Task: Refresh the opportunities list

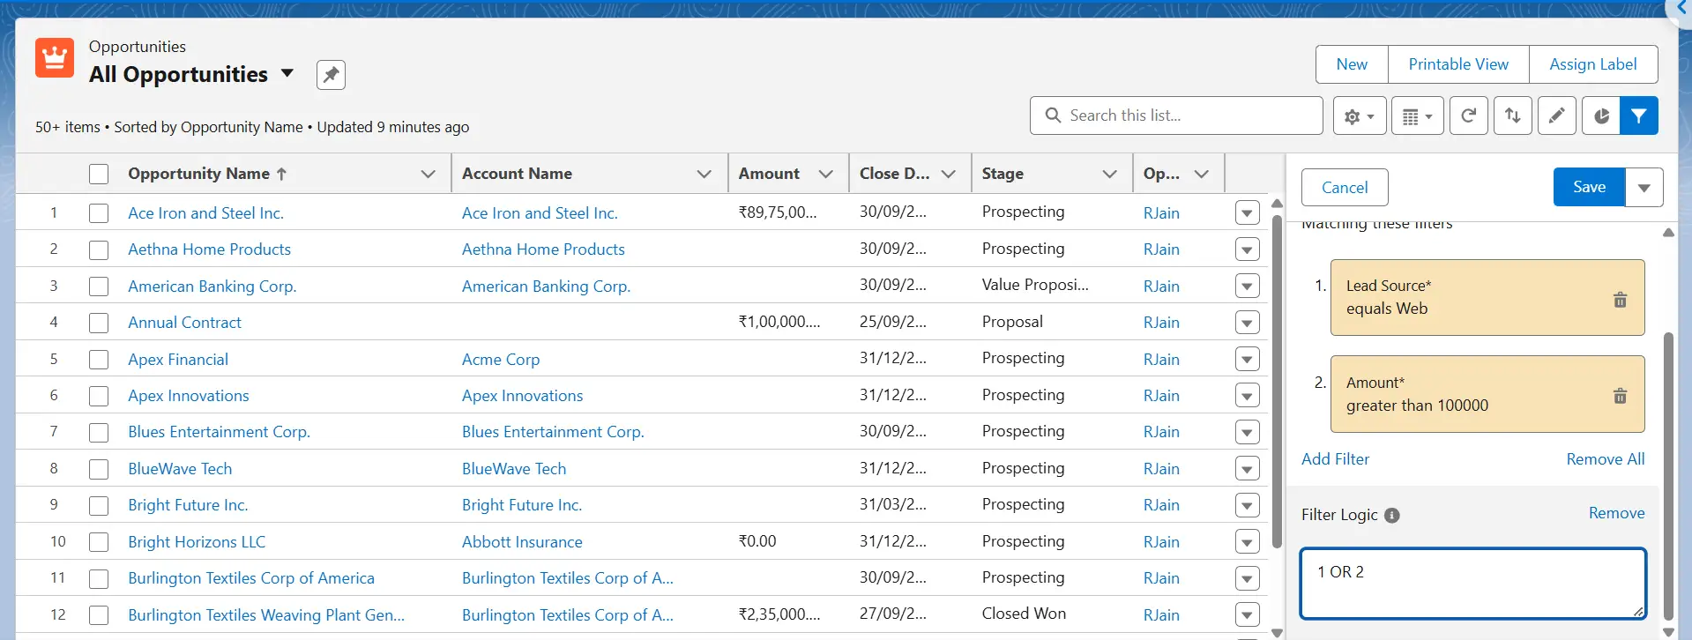Action: pyautogui.click(x=1469, y=115)
